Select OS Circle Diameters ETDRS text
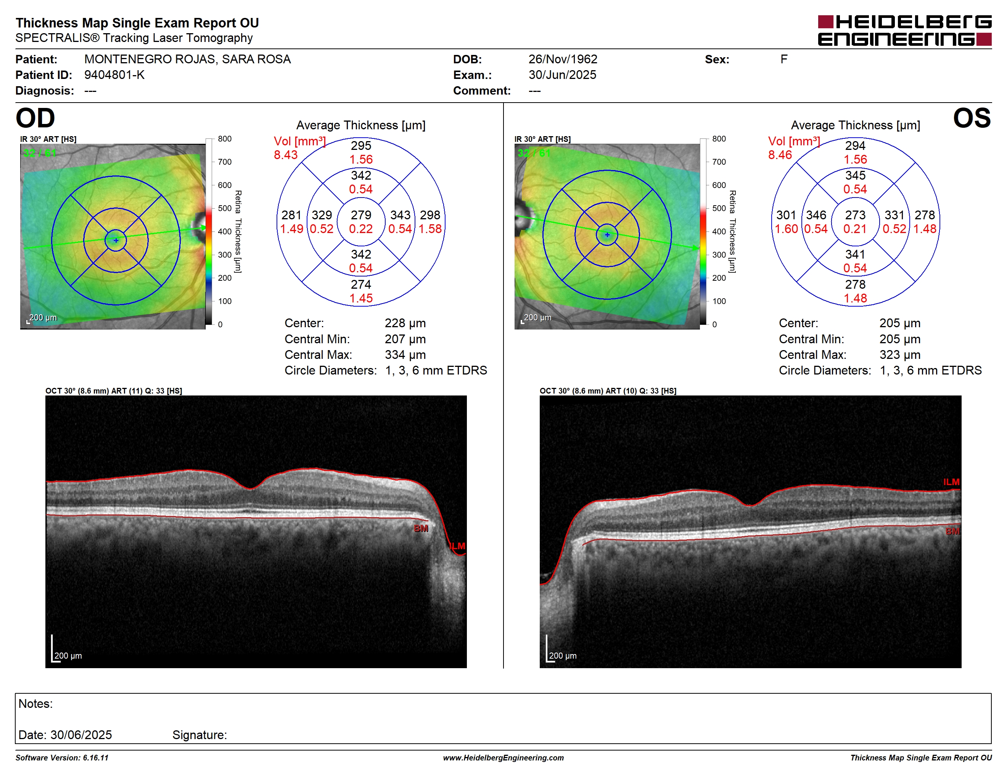 [880, 371]
